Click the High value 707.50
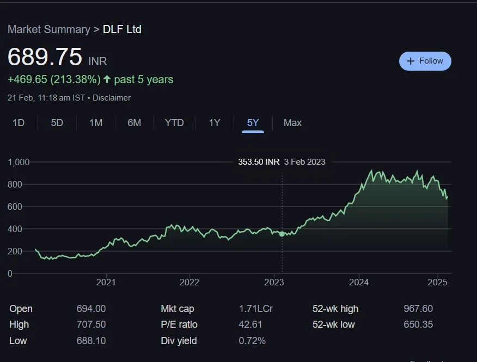Viewport: 477px width, 362px height. tap(91, 324)
